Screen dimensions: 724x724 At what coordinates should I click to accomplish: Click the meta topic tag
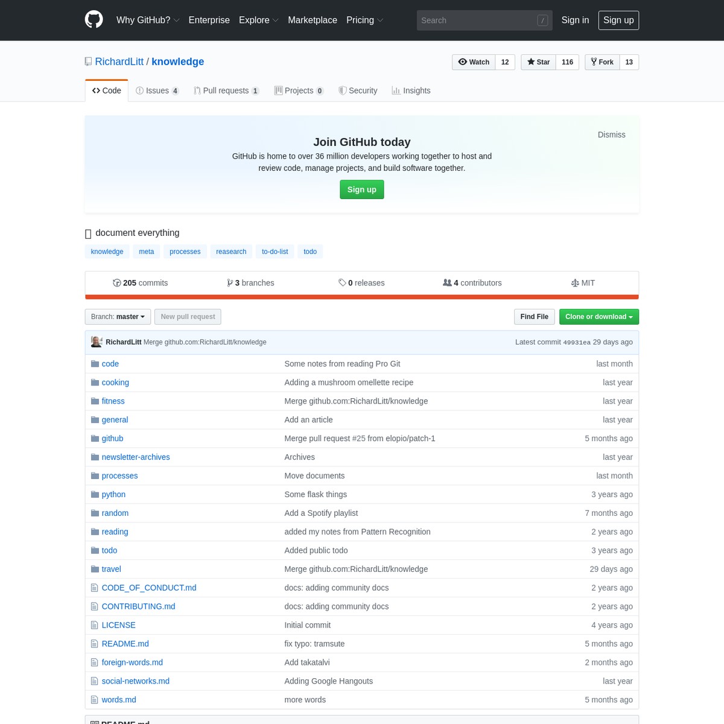click(x=147, y=252)
